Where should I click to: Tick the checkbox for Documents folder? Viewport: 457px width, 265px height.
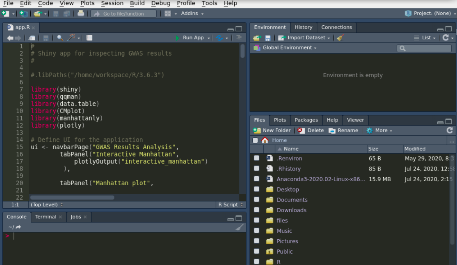pos(256,200)
